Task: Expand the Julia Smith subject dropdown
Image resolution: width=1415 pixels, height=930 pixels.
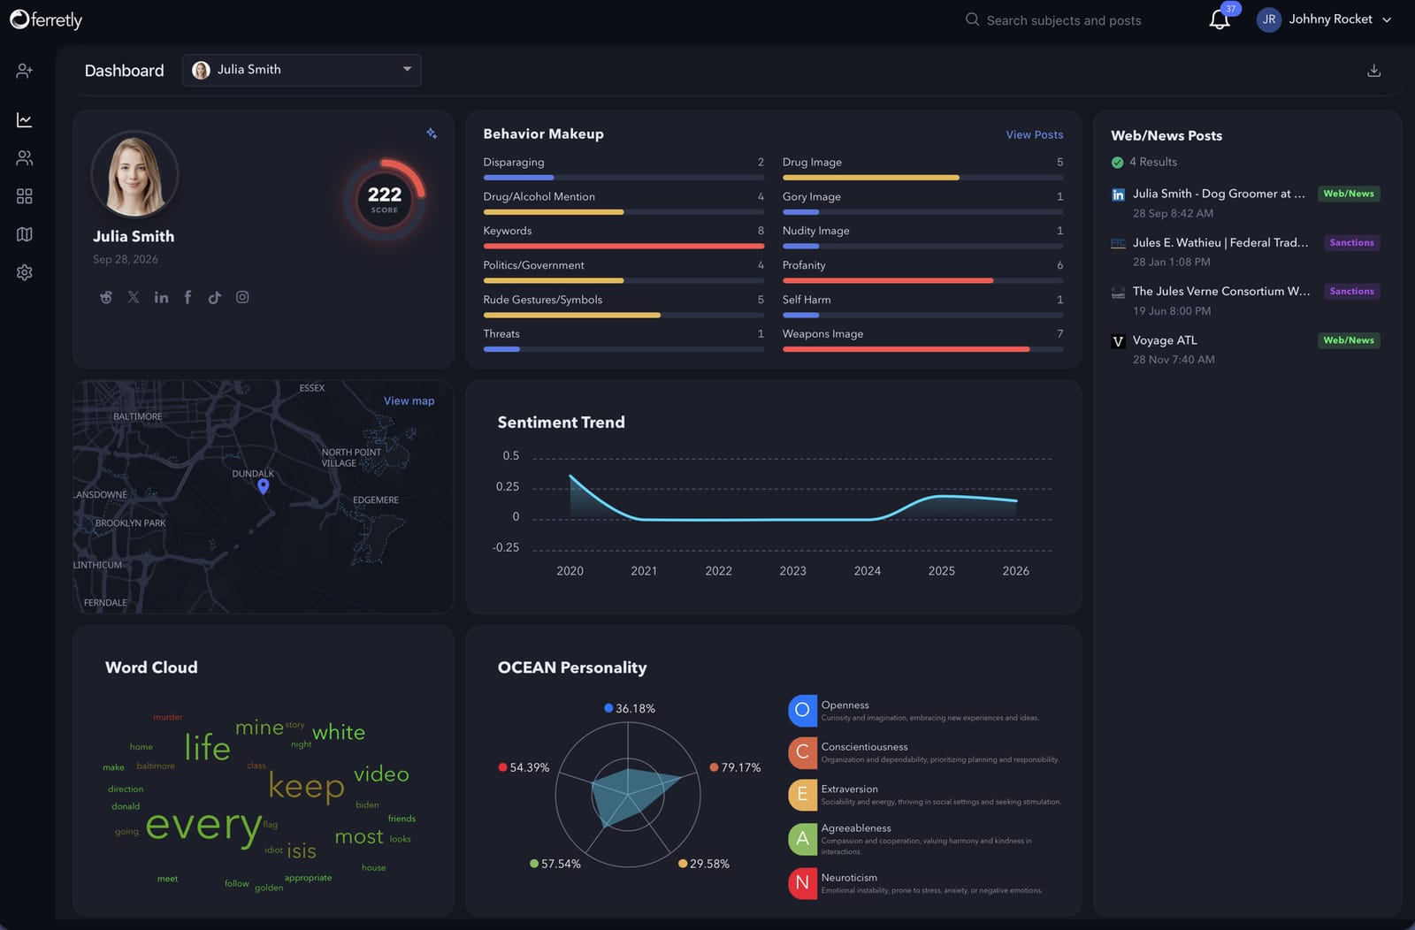Action: pos(302,70)
